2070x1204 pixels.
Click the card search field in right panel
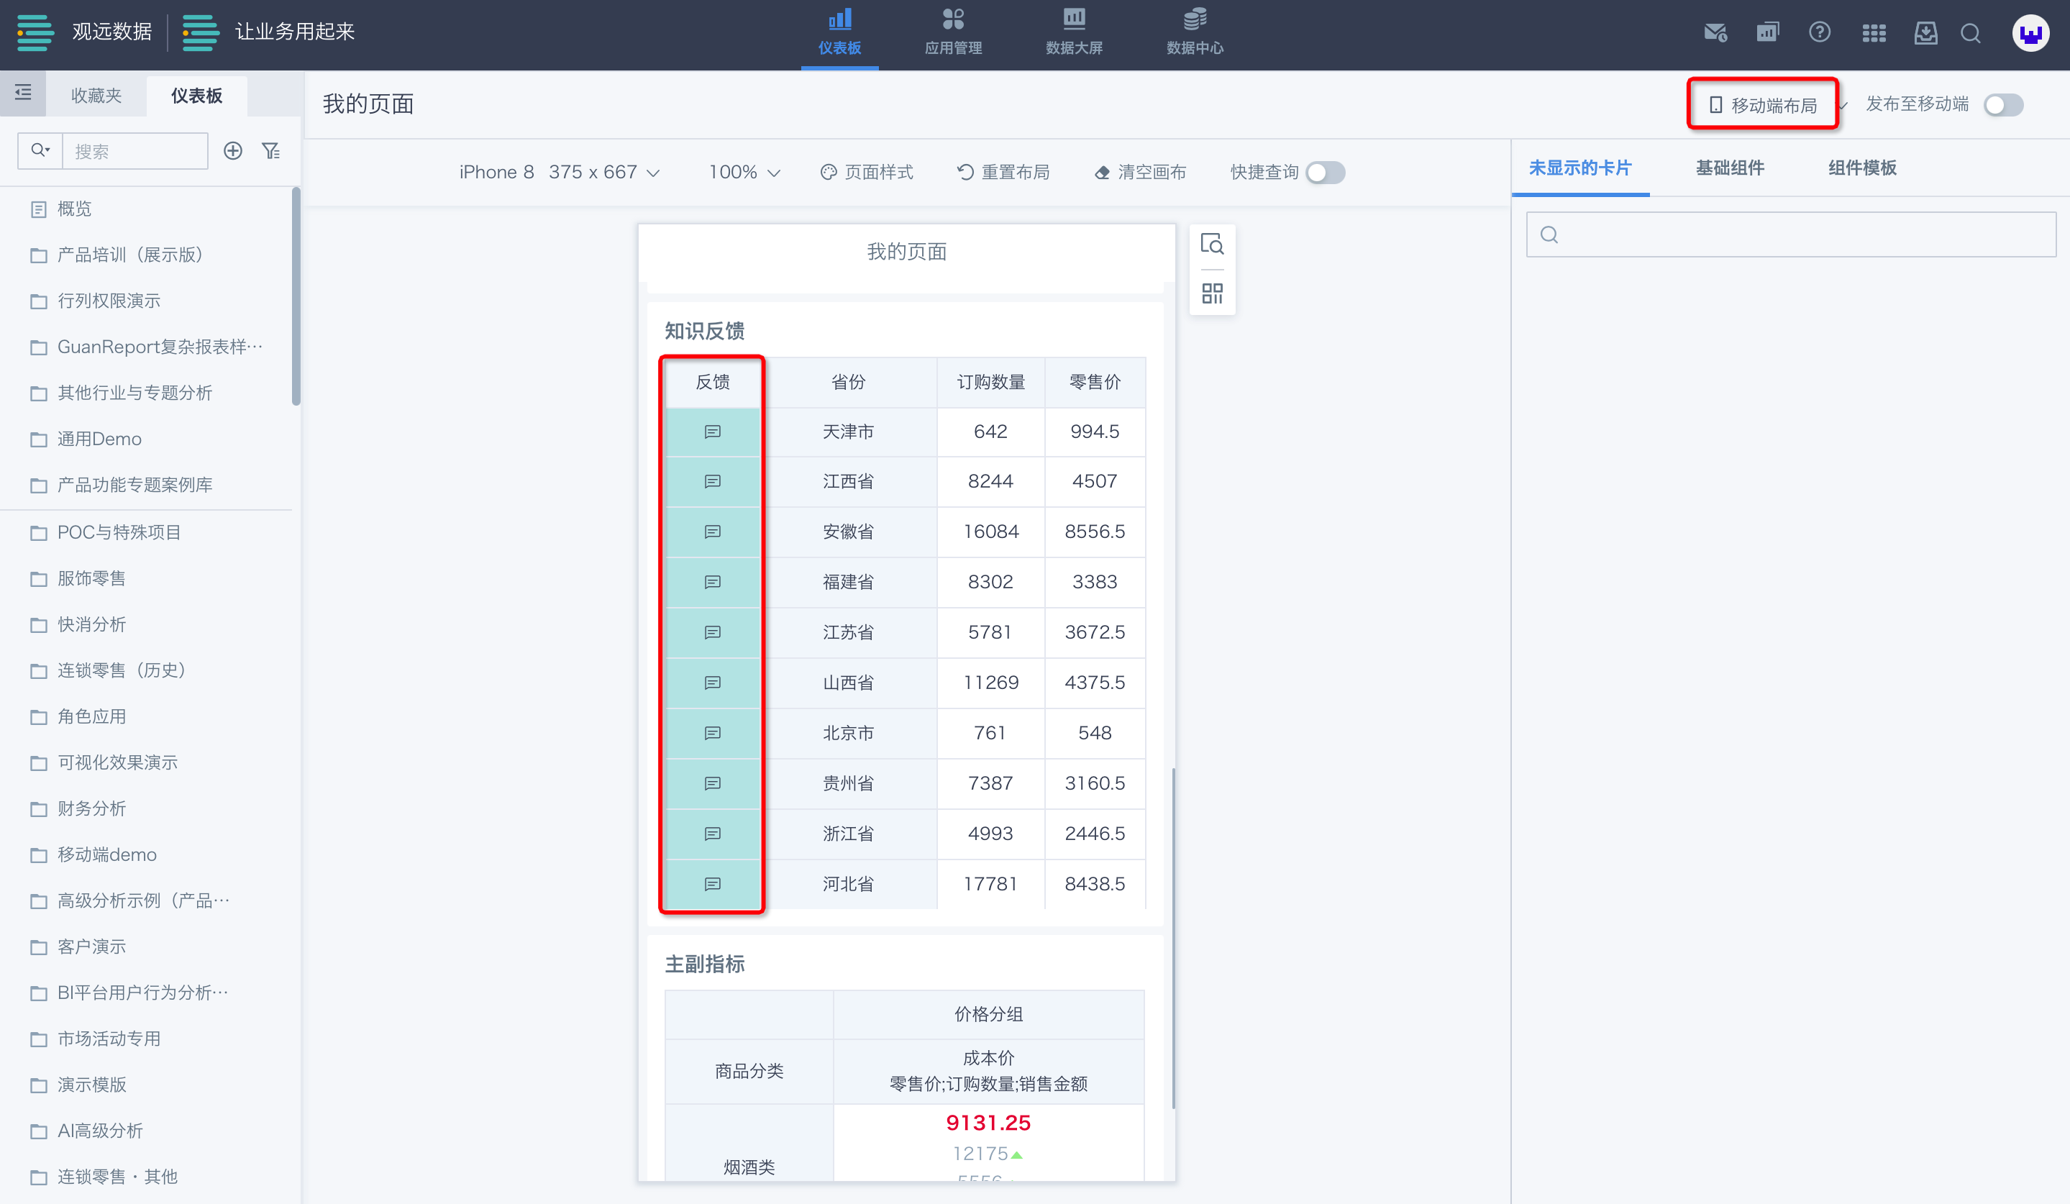coord(1791,235)
